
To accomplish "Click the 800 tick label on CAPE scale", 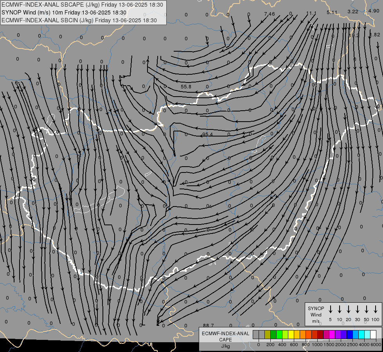I will [306, 345].
